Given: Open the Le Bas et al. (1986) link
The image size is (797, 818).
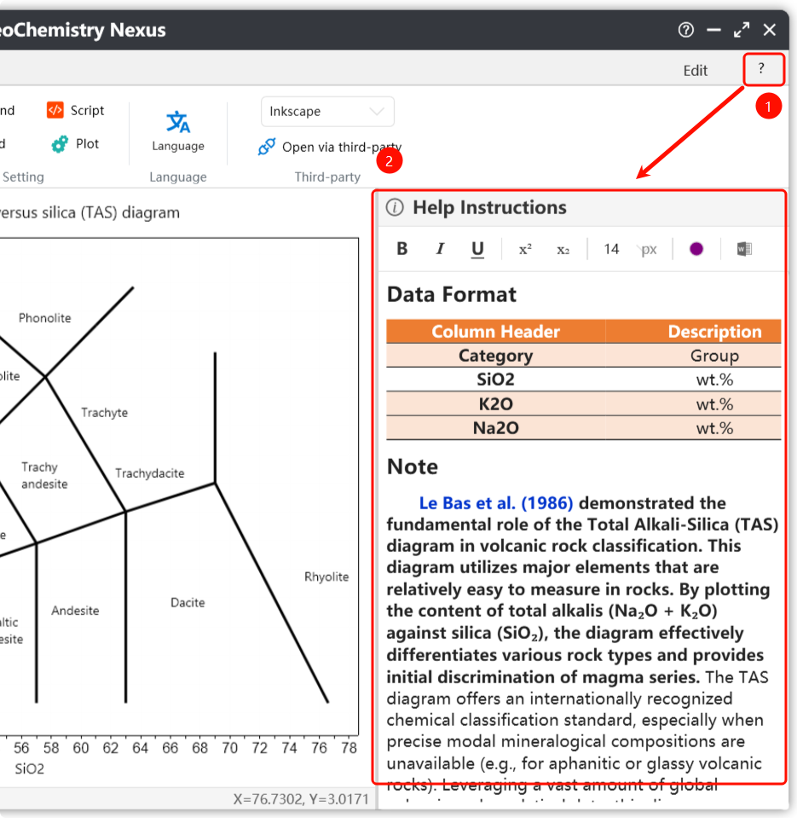Looking at the screenshot, I should (x=496, y=502).
